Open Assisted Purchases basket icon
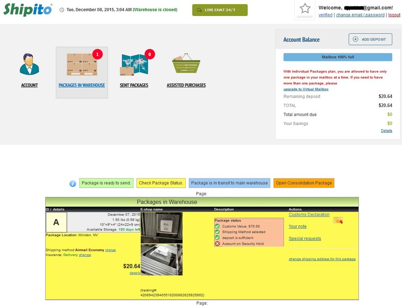Viewport: 402px width, 306px height. (186, 63)
